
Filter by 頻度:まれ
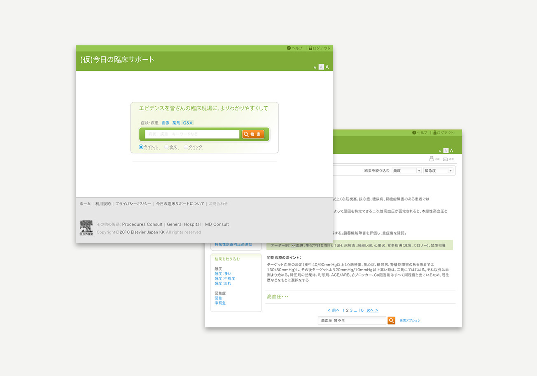point(223,284)
